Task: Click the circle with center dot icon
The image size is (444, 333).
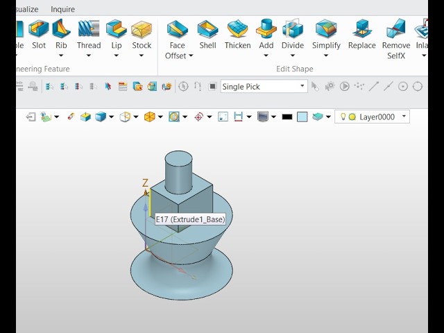Action: [x=403, y=86]
